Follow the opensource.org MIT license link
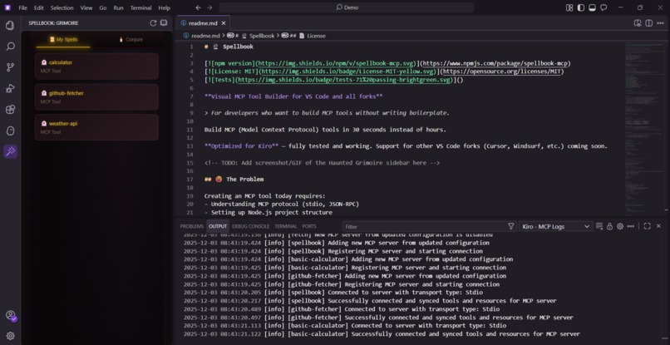 point(501,71)
